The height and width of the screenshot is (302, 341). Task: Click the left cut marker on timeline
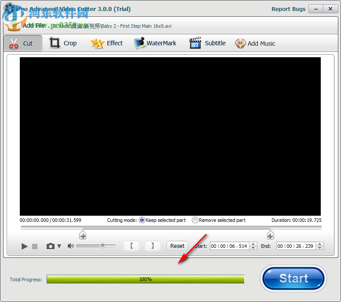(x=83, y=235)
